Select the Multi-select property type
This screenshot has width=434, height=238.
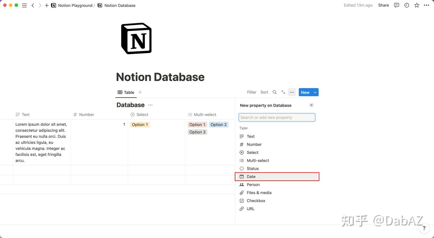click(x=258, y=160)
